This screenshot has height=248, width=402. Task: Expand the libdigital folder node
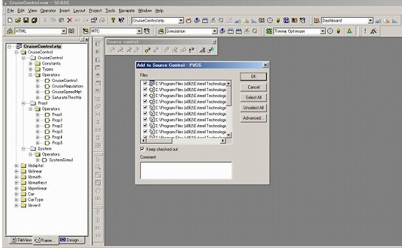point(16,165)
